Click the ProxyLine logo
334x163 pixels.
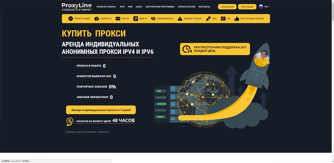76,7
